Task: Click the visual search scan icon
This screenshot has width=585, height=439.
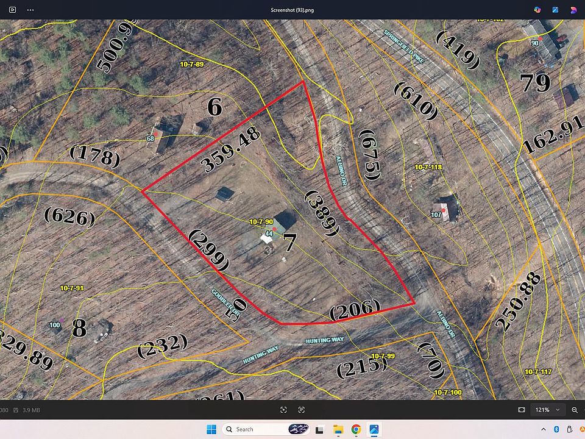Action: point(283,410)
